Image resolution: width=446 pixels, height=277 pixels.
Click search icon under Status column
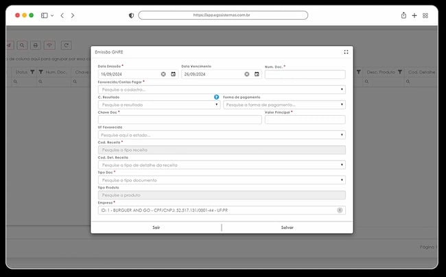15,82
